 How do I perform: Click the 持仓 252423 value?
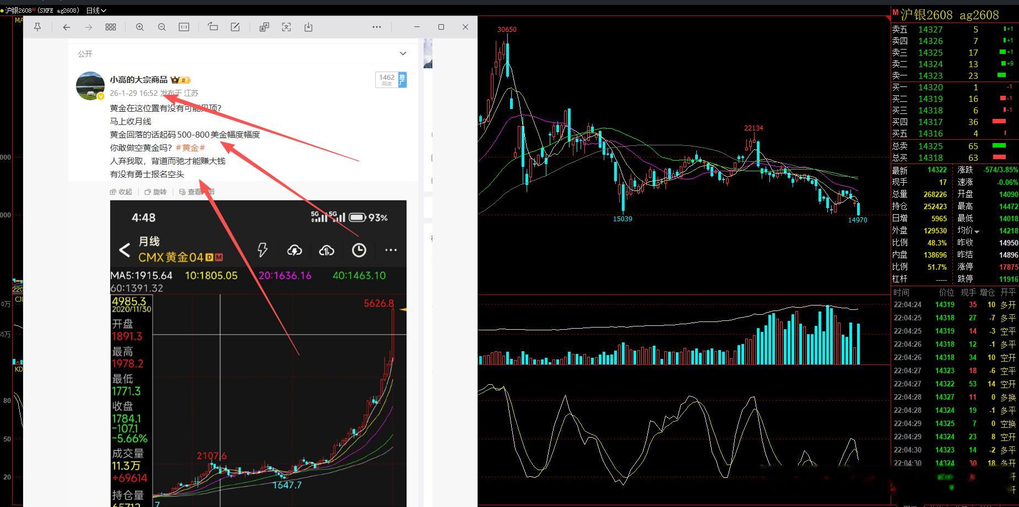pyautogui.click(x=935, y=206)
